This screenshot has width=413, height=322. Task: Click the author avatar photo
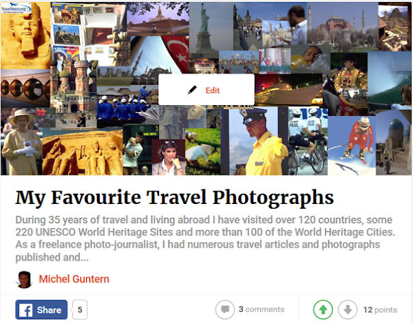(25, 279)
